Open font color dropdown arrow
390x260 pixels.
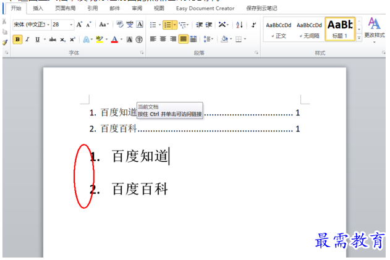122,40
